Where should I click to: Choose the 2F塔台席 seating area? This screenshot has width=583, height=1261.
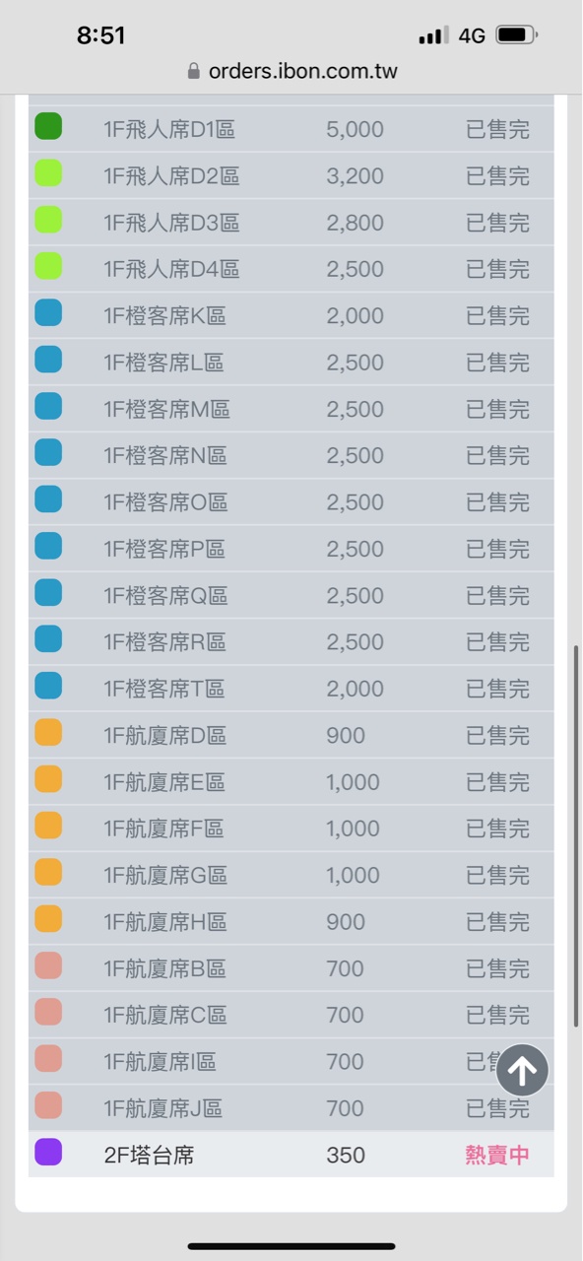291,1154
